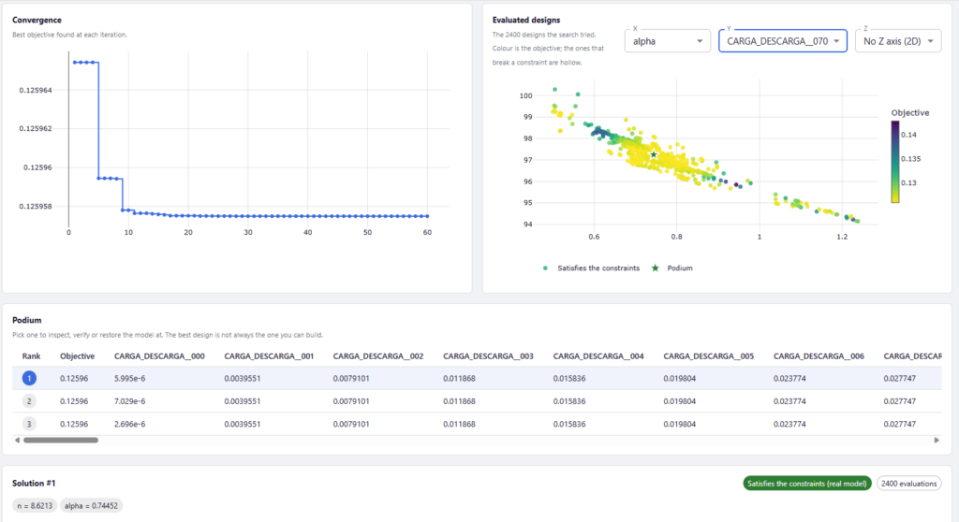The height and width of the screenshot is (522, 959).
Task: Click the CARGA_DESCARGA__004 column header
Action: tap(598, 355)
